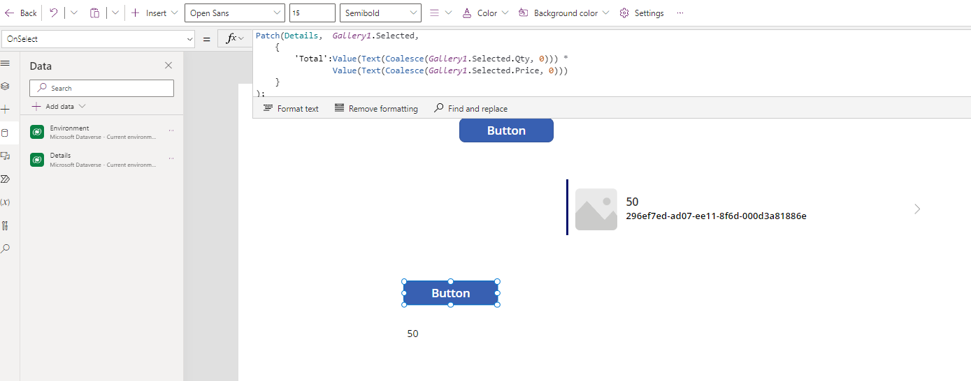Click Find and replace
Image resolution: width=971 pixels, height=381 pixels.
470,108
